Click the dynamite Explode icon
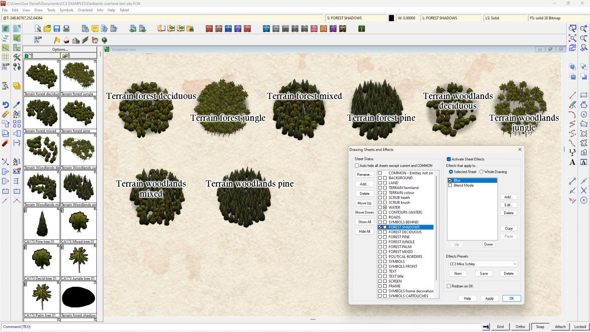This screenshot has width=590, height=332. pyautogui.click(x=6, y=143)
